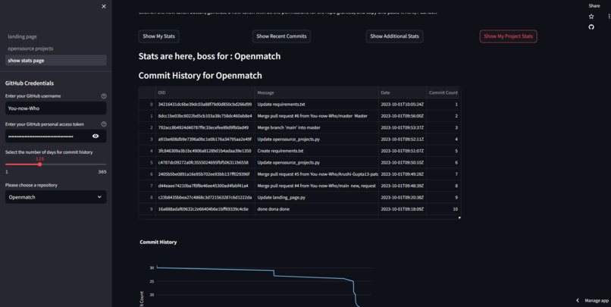Select the show stats page item
The image size is (611, 307).
pyautogui.click(x=56, y=61)
